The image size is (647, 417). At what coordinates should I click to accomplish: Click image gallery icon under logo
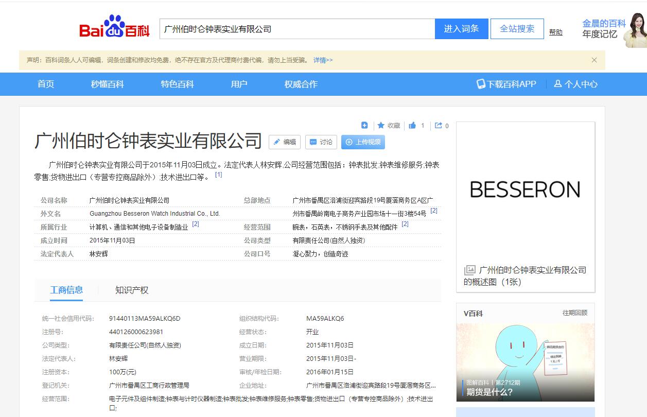pyautogui.click(x=469, y=270)
